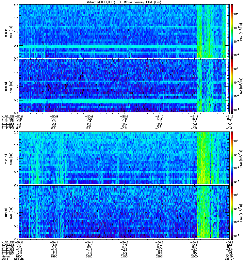
Task: Click the Sep 27 date label
Action: (229, 259)
